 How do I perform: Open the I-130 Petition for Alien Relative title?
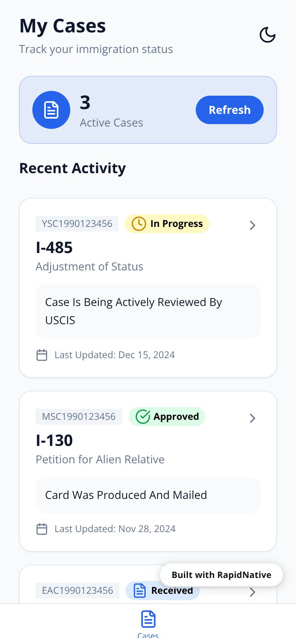(54, 441)
